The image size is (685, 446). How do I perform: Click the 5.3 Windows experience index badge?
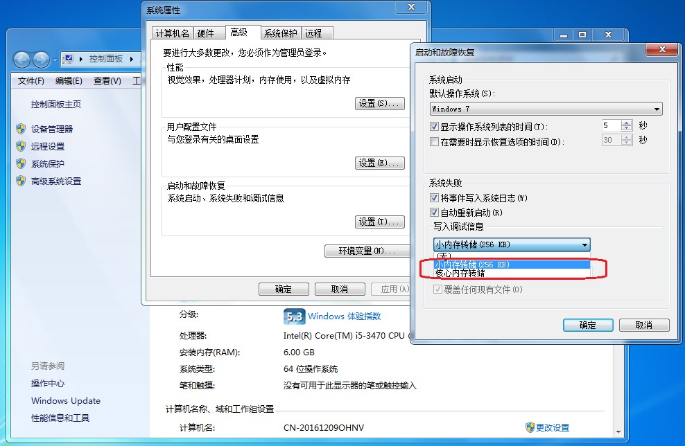click(x=294, y=316)
